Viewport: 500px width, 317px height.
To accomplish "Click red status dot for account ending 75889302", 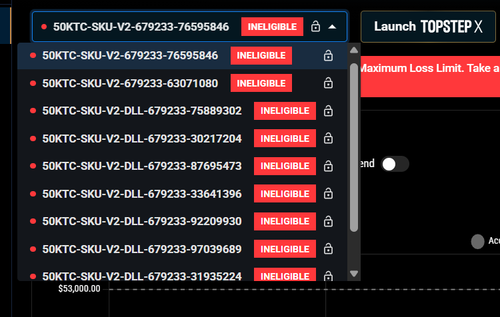I will pyautogui.click(x=33, y=111).
